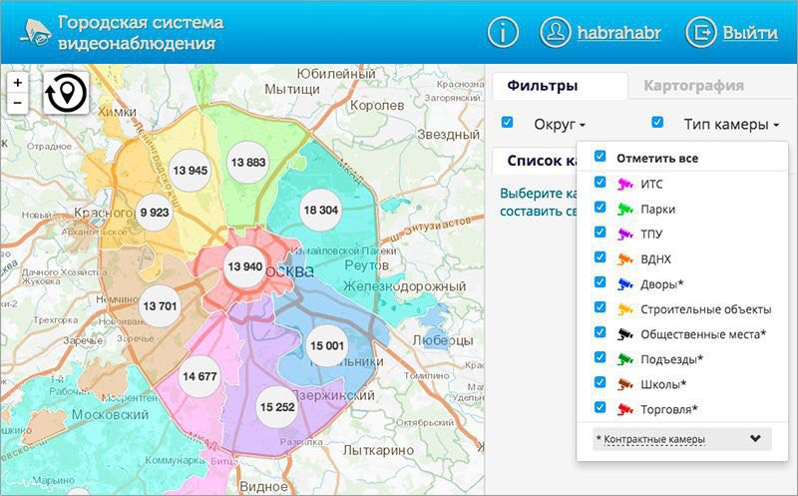Click the Мытищи label on map
798x496 pixels.
point(292,90)
